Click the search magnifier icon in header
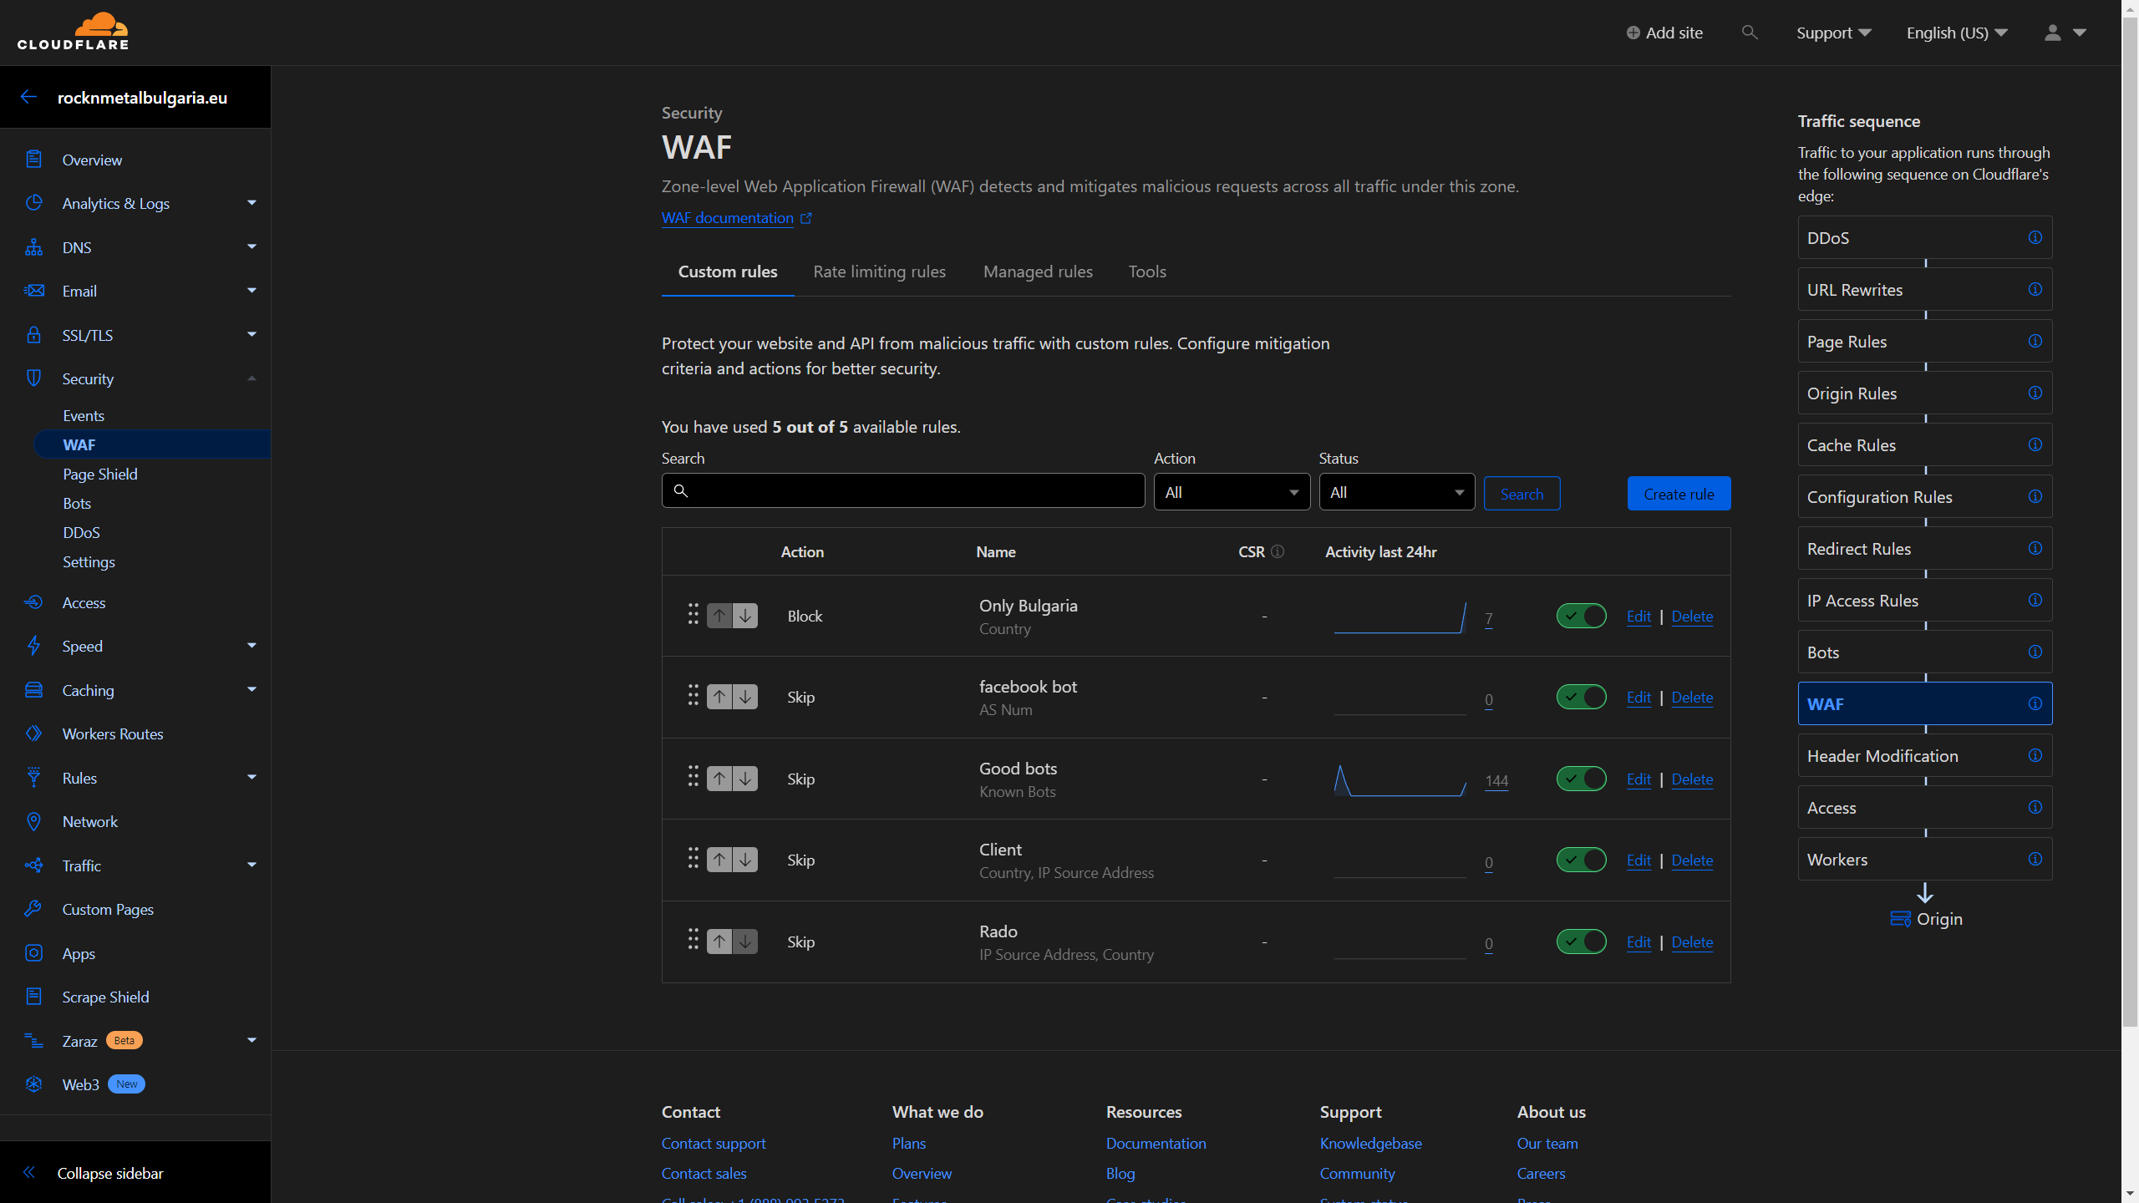The width and height of the screenshot is (2139, 1203). (x=1750, y=33)
